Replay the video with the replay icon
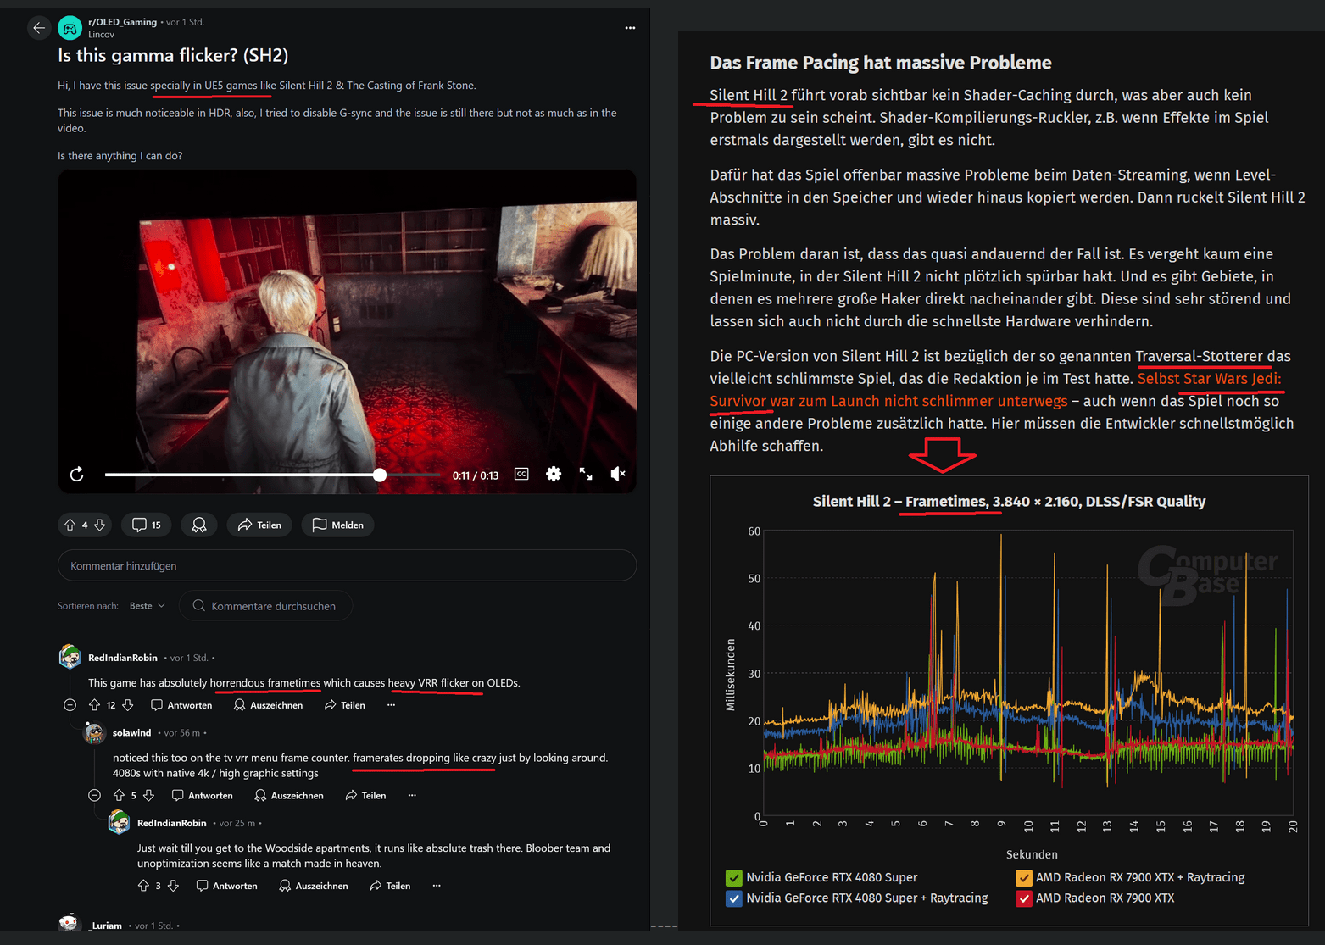The image size is (1325, 945). tap(77, 474)
